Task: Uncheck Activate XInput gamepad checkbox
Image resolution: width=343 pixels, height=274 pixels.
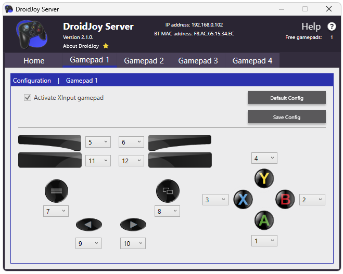Action: pyautogui.click(x=28, y=97)
